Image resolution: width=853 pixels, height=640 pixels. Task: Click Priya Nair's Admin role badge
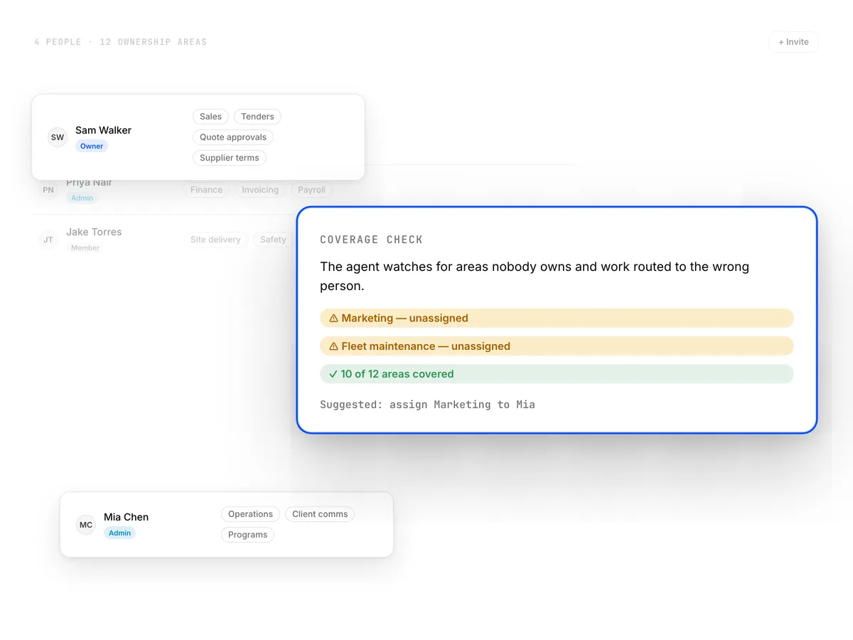tap(82, 198)
